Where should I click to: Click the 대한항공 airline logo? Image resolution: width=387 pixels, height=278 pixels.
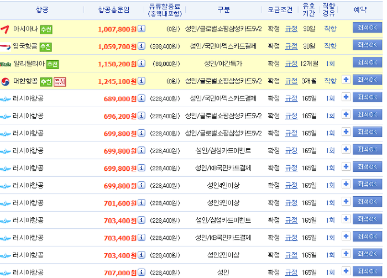tap(5, 81)
